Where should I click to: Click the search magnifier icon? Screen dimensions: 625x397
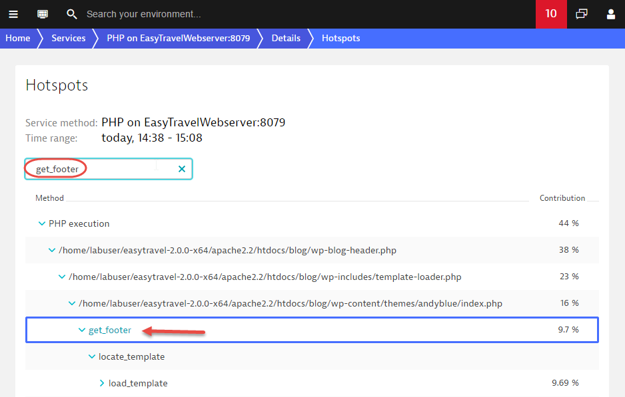(72, 15)
